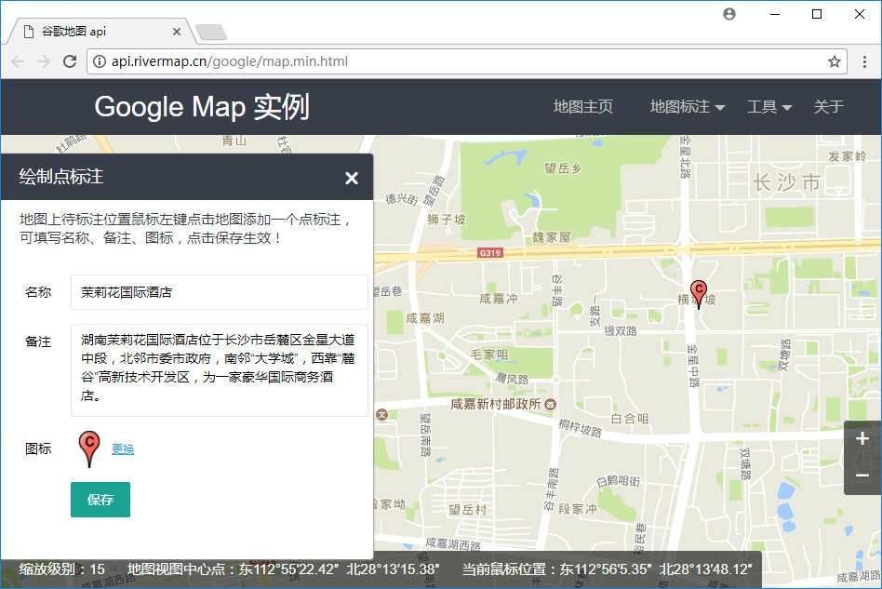Click the 咸嘉湖 label on the map
Viewport: 882px width, 589px height.
coord(425,318)
